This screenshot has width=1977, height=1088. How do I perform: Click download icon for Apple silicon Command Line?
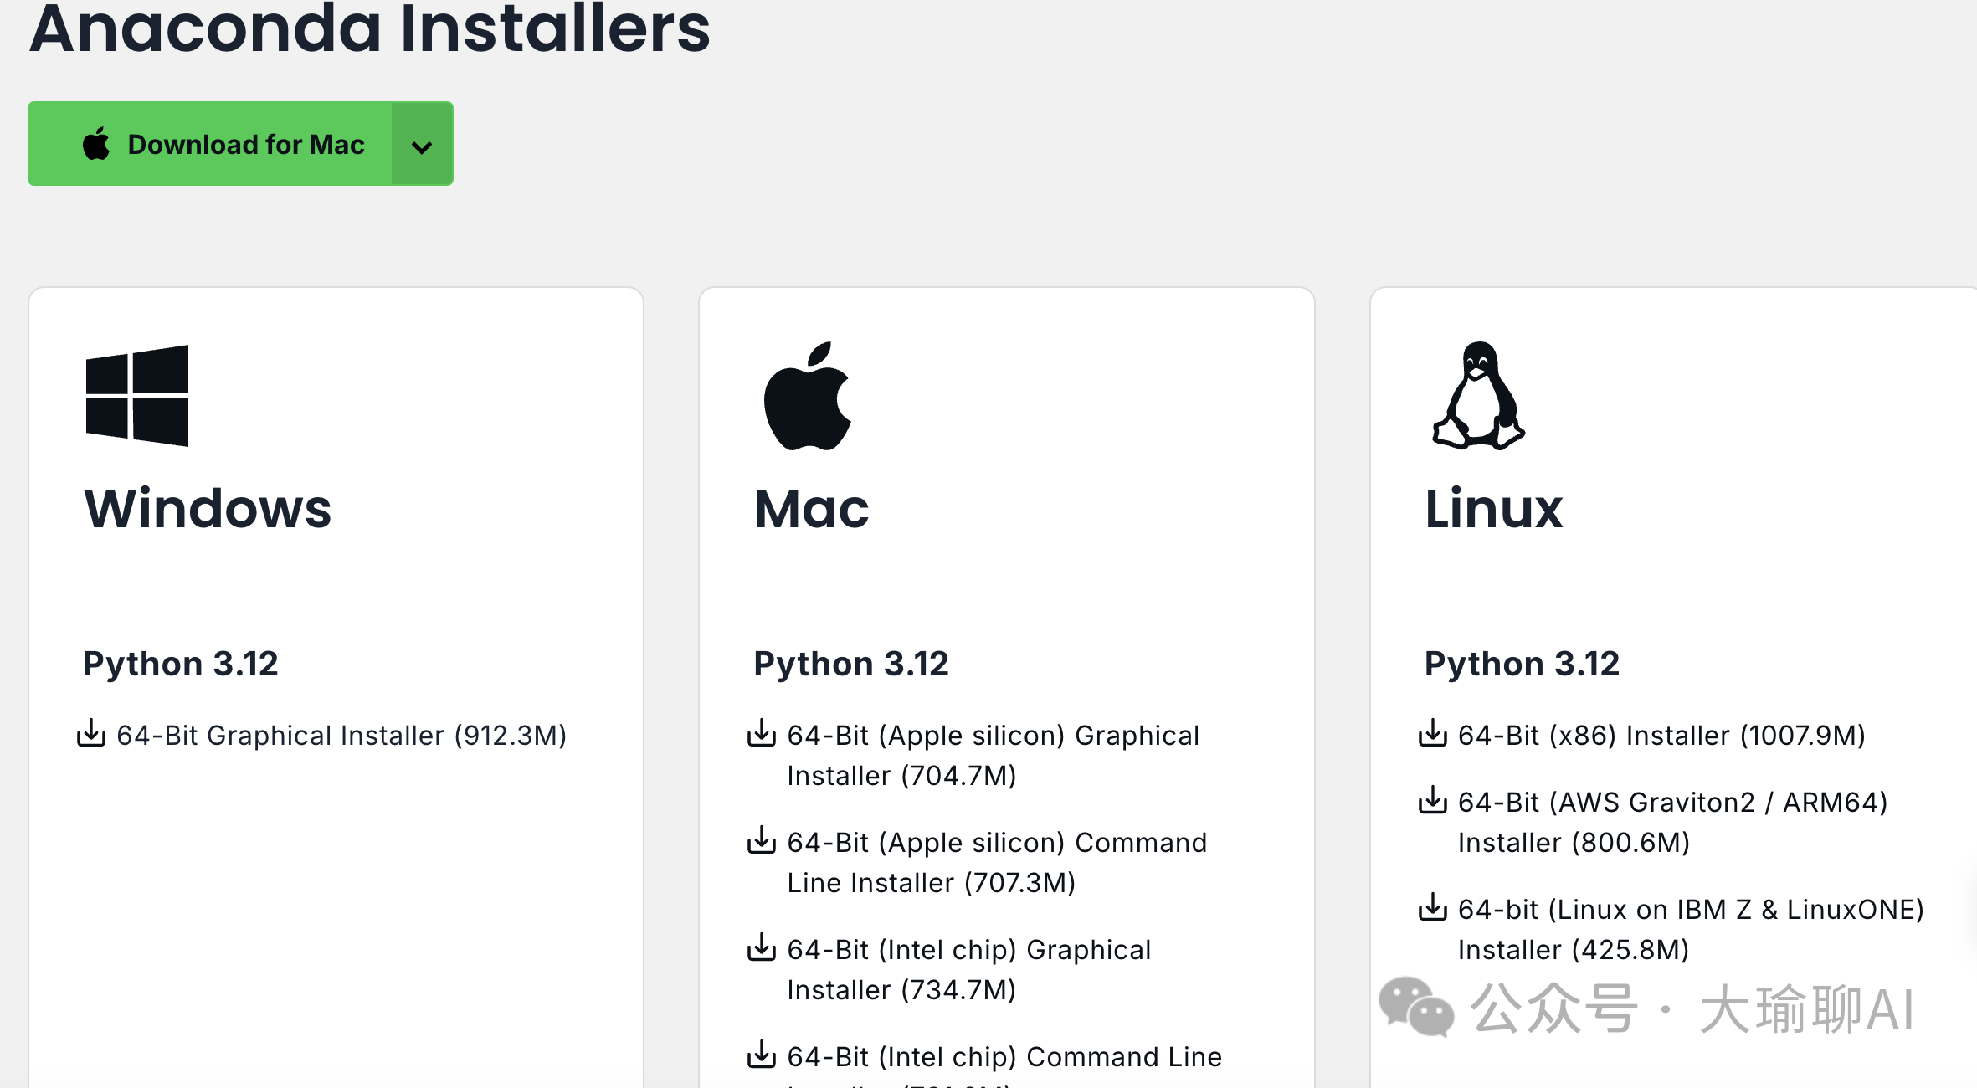coord(761,840)
